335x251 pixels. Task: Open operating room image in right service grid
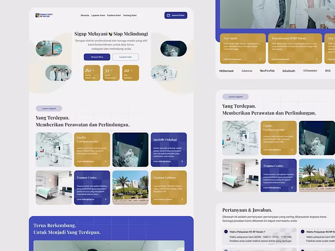tap(240, 138)
